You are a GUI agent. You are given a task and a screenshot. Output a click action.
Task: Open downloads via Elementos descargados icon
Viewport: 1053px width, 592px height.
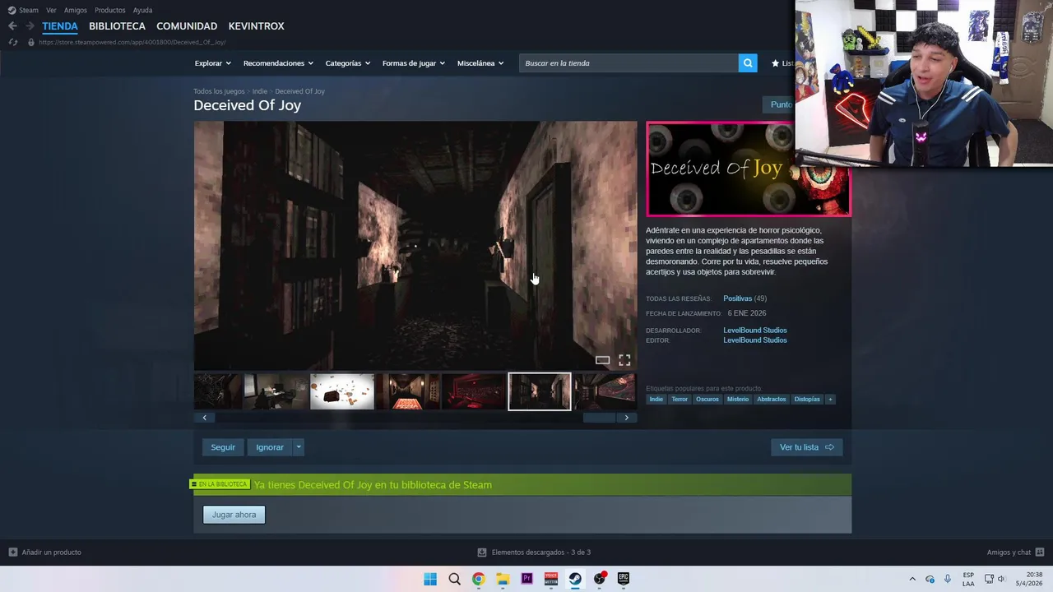[x=482, y=553]
